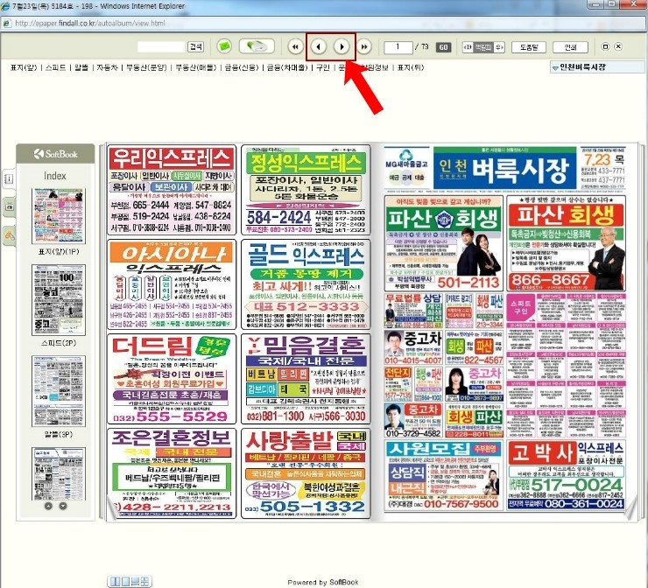Click the page icon in address bar
This screenshot has height=588, width=648.
coord(7,24)
